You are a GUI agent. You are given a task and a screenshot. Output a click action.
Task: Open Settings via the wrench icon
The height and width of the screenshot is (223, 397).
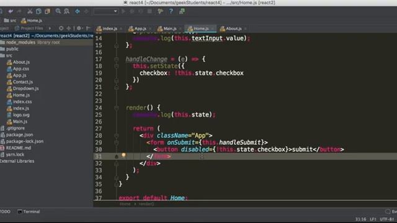click(x=160, y=11)
